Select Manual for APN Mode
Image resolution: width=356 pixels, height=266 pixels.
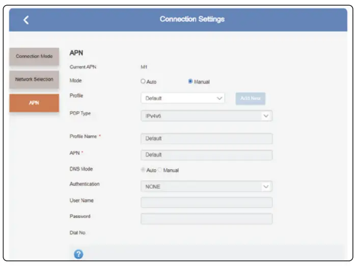click(190, 81)
